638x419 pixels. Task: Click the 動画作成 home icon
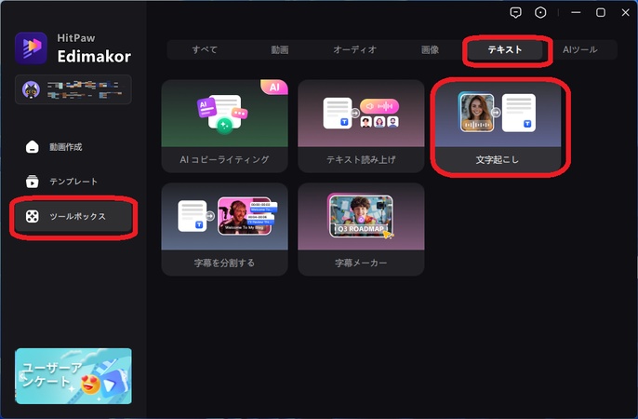click(x=33, y=146)
